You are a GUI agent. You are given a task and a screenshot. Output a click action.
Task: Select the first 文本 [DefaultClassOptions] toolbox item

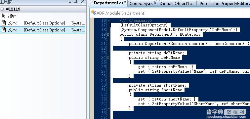(43, 23)
